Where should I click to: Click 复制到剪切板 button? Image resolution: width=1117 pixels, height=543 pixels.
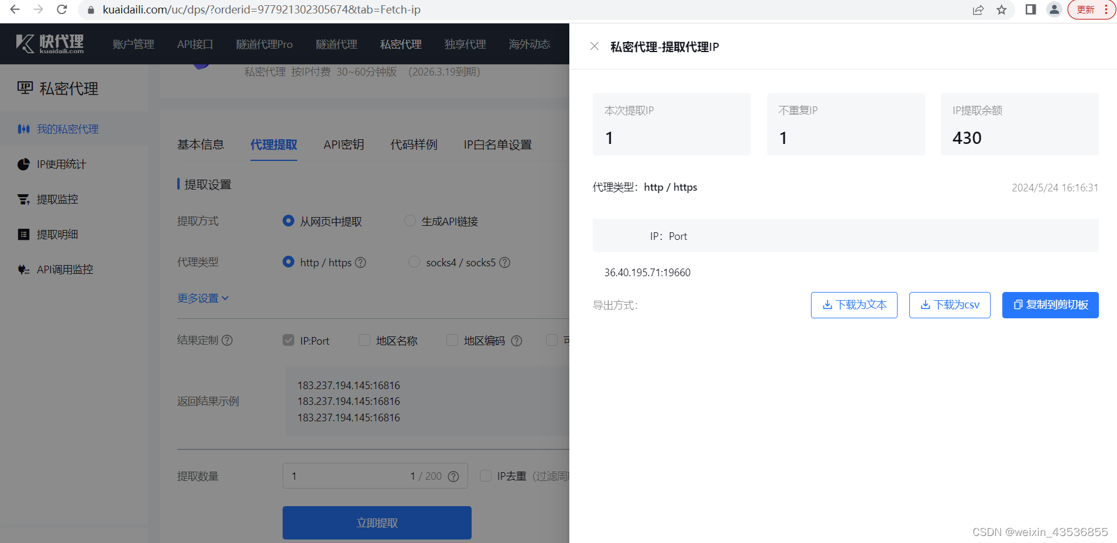(1050, 305)
